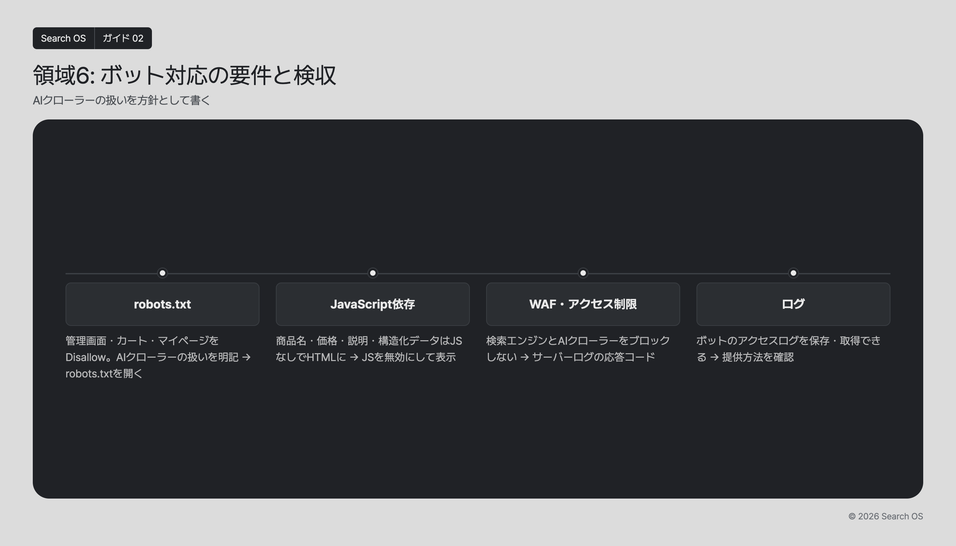Open the JavaScript依存 card
This screenshot has height=546, width=956.
click(x=372, y=304)
